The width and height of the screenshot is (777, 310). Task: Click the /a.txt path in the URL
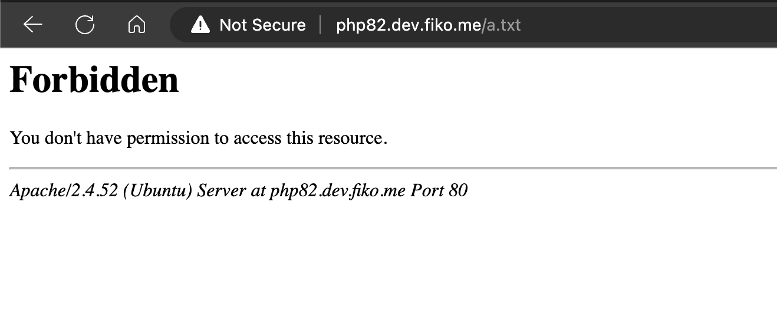click(502, 25)
